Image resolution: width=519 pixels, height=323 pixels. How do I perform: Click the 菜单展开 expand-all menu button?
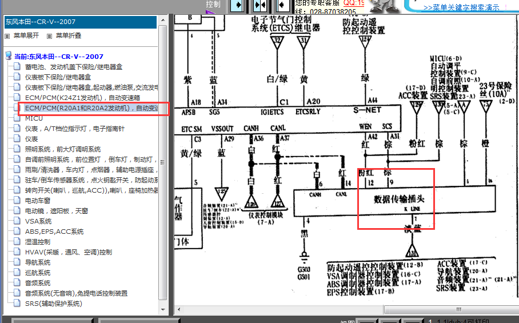click(26, 35)
